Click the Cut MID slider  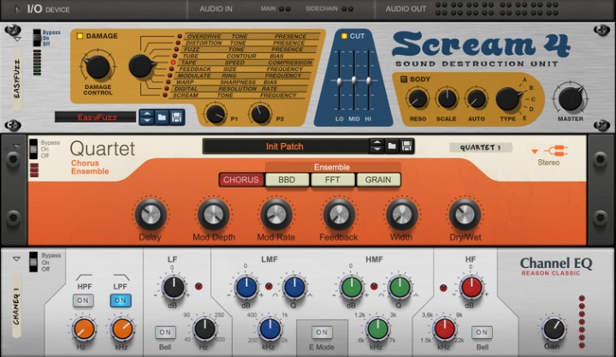click(354, 80)
